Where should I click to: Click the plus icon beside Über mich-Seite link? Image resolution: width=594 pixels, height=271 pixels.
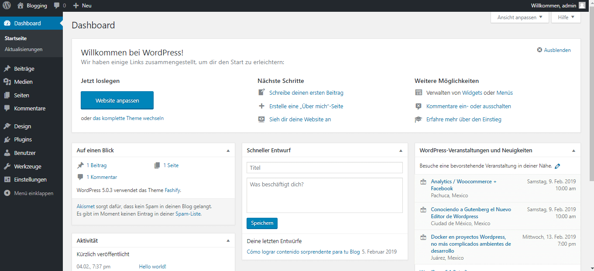coord(262,106)
